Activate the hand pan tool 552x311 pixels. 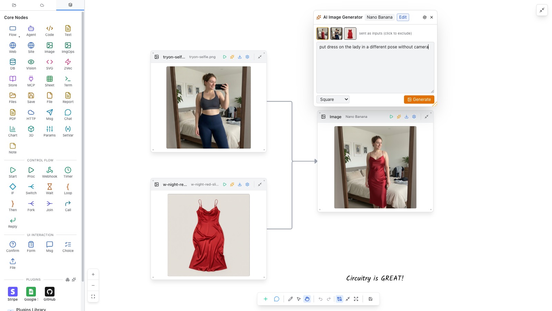point(307,299)
